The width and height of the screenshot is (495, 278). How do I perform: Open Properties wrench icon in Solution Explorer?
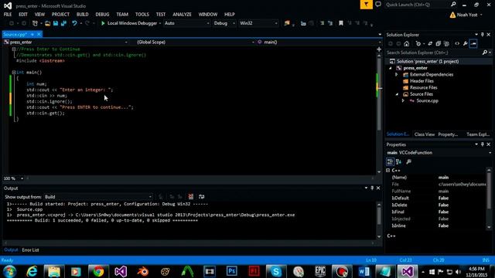tap(466, 44)
